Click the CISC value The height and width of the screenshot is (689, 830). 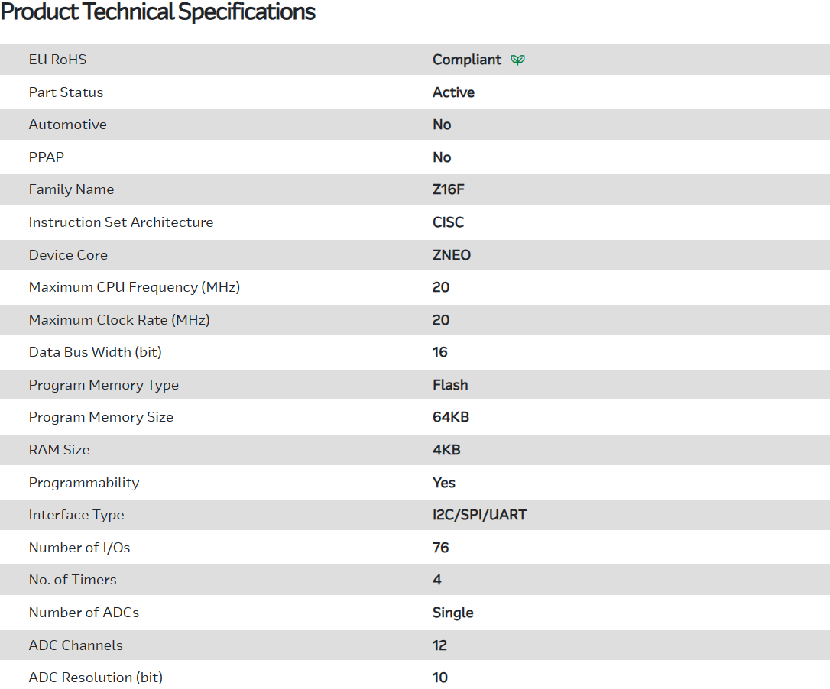click(x=448, y=222)
